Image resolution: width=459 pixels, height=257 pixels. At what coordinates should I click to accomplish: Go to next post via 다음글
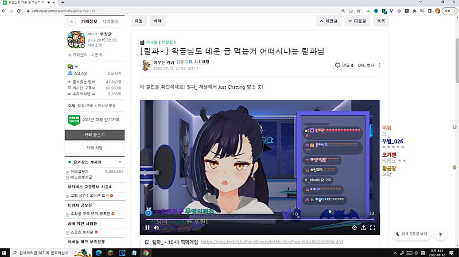(357, 21)
